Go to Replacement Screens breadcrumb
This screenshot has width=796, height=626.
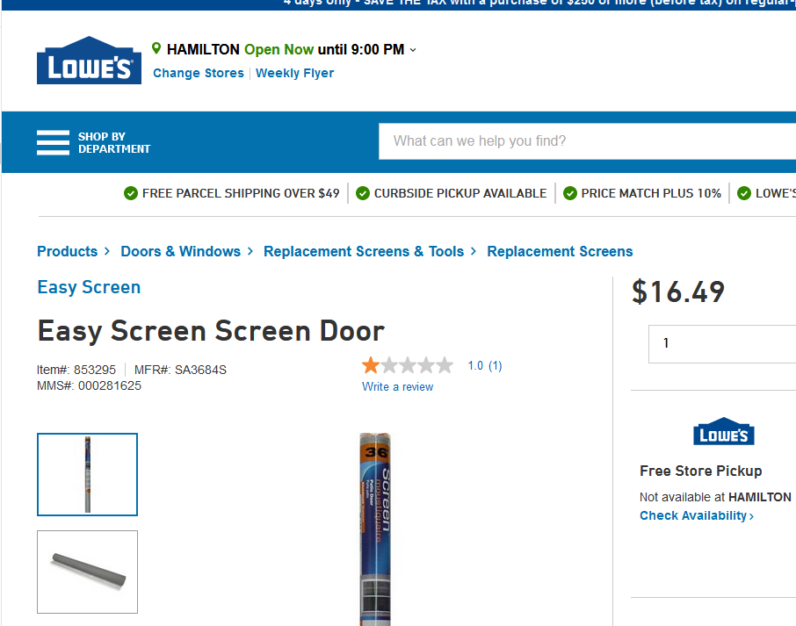[x=560, y=251]
